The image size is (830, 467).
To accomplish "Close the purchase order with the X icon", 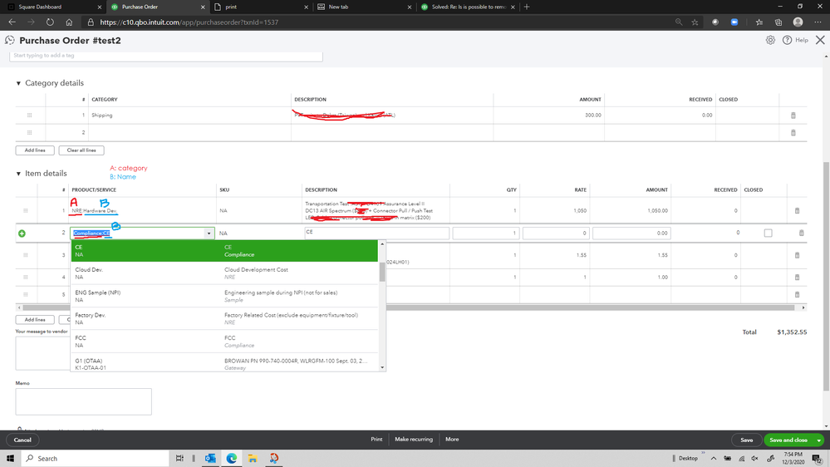I will 819,40.
